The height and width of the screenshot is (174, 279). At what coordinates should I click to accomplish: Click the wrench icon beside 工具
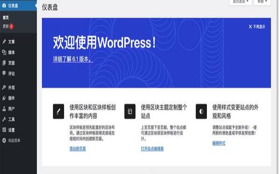click(4, 119)
